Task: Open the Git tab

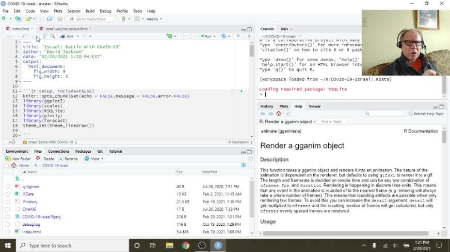Action: (x=100, y=151)
